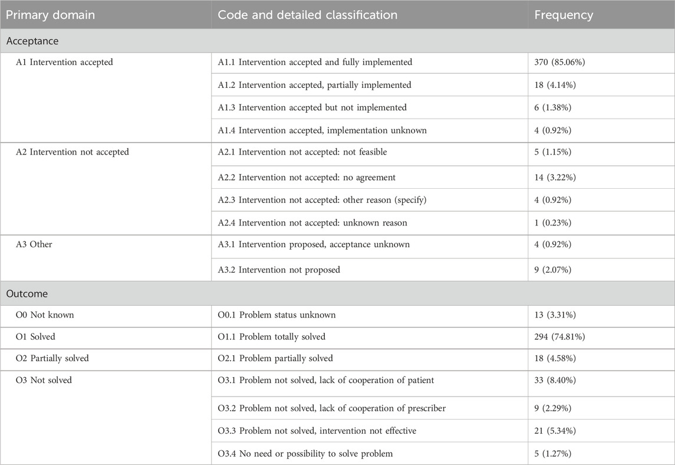The width and height of the screenshot is (675, 465).
Task: Click 'A1.2 Intervention accepted, partially implemented'
Action: pos(314,85)
